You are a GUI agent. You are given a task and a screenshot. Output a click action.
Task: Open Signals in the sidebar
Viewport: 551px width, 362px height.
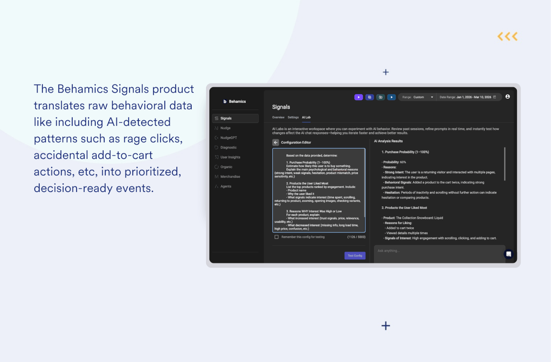235,118
